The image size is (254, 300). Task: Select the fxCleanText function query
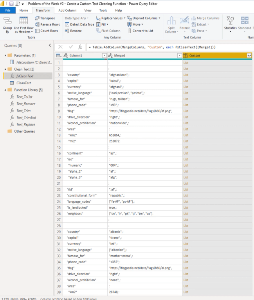tap(28, 76)
